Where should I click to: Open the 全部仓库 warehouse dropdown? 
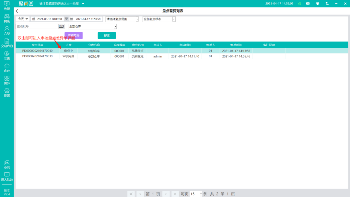[x=92, y=26]
